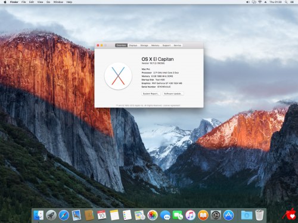Open the Edit menu

(32, 2)
